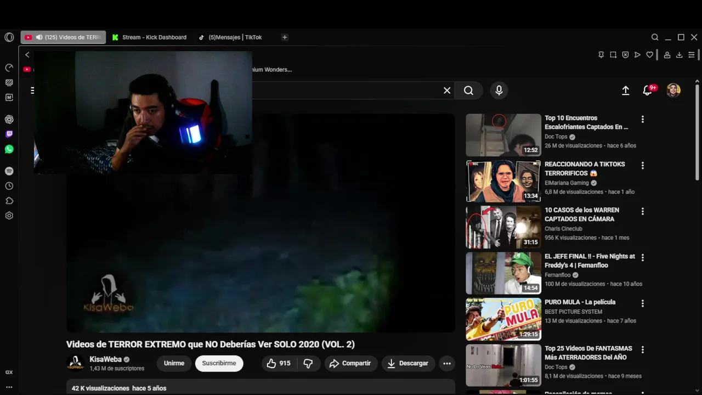Click the page vertical scrollbar

(697, 132)
